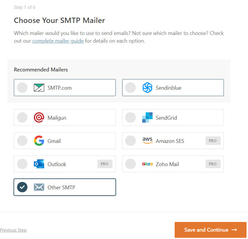Click the Sendinblue swirl logo icon
The height and width of the screenshot is (239, 248).
coord(147,88)
